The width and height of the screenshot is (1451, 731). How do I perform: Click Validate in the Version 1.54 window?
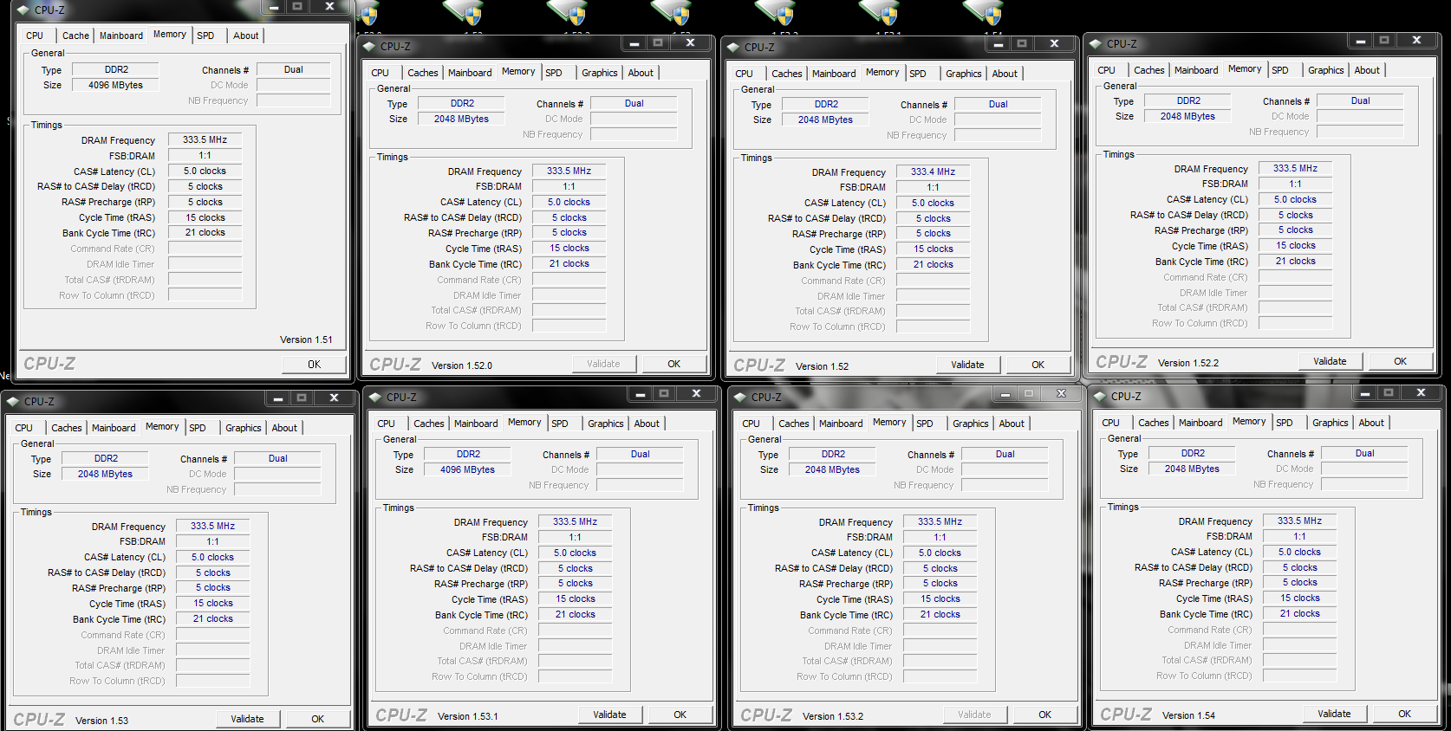pos(1334,714)
